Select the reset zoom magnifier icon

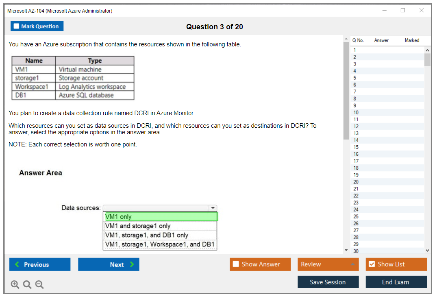point(27,284)
